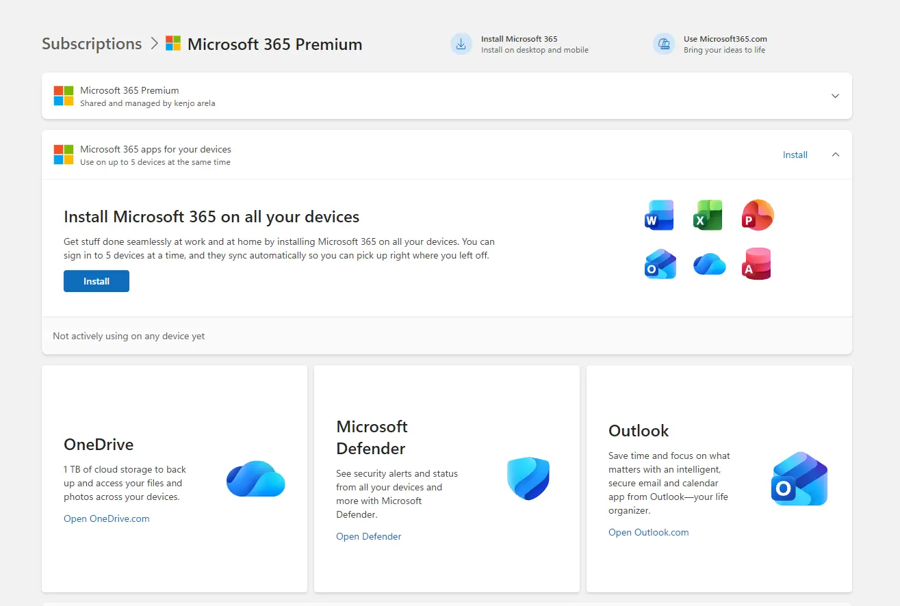The image size is (900, 606).
Task: Click the PowerPoint app icon
Action: pos(757,215)
